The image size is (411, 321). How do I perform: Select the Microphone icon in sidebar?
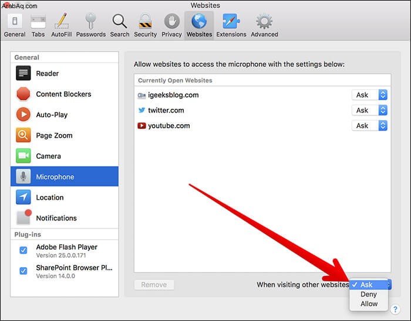click(x=23, y=176)
